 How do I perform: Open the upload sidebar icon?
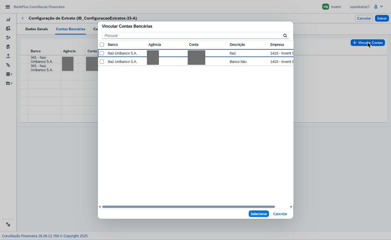(x=8, y=56)
